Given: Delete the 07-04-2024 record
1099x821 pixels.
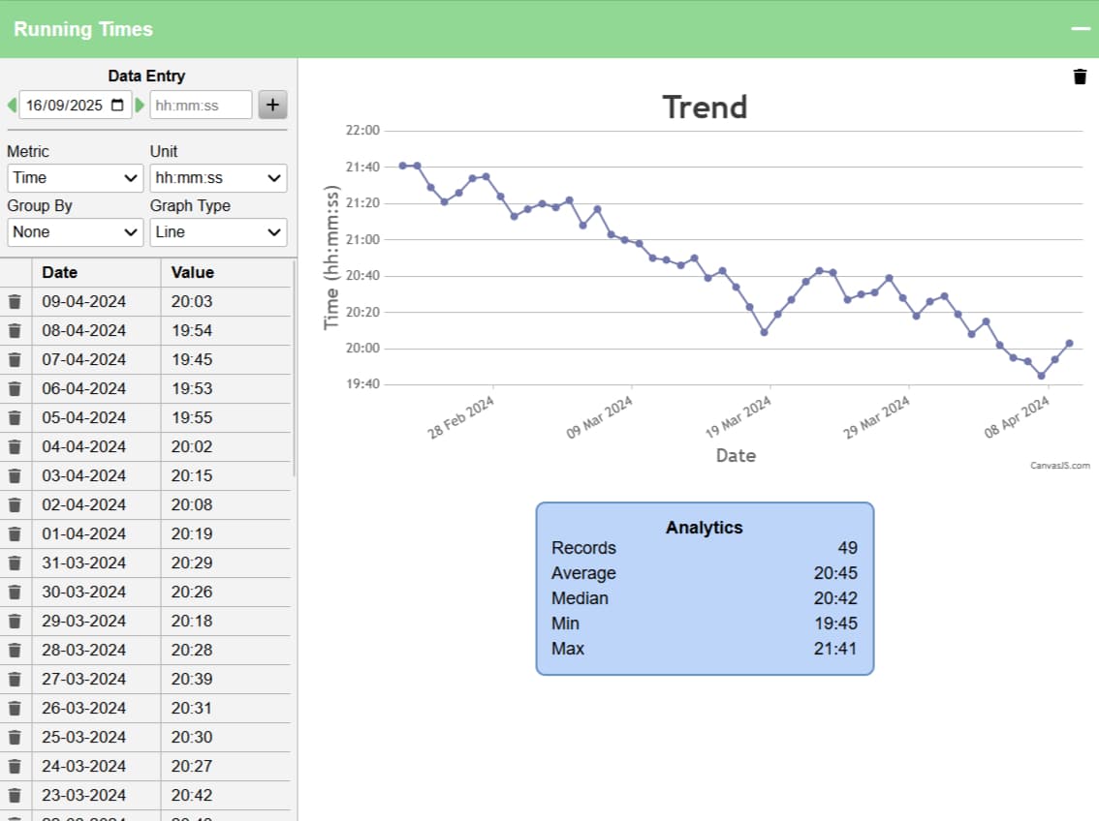Looking at the screenshot, I should tap(15, 360).
